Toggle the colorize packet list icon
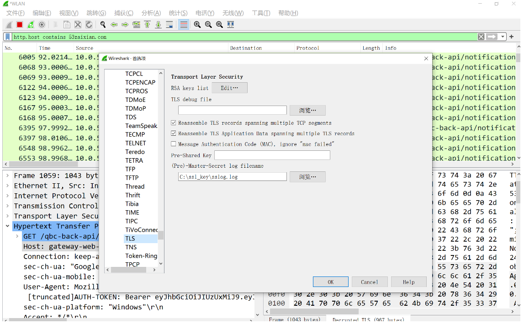 (x=184, y=24)
